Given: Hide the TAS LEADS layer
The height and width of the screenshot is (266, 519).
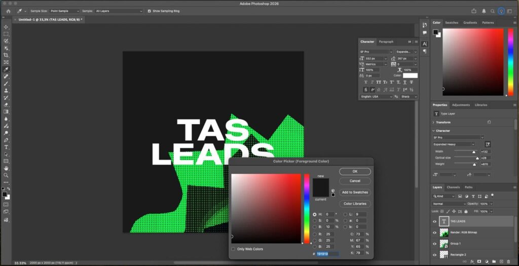Looking at the screenshot, I should tap(434, 221).
